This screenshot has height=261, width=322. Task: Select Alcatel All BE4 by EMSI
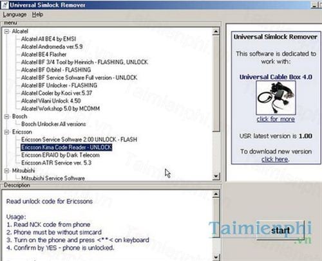pos(48,39)
